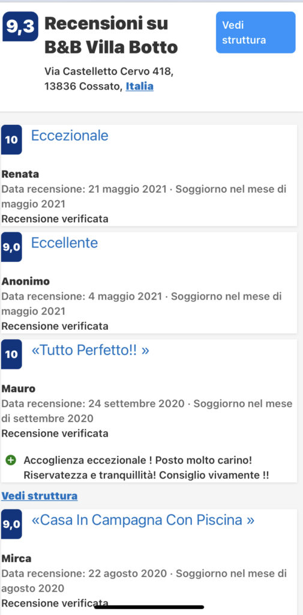Click the 10 score badge for Tutto Perfetto
Screen dimensions: 303x615
click(x=11, y=354)
